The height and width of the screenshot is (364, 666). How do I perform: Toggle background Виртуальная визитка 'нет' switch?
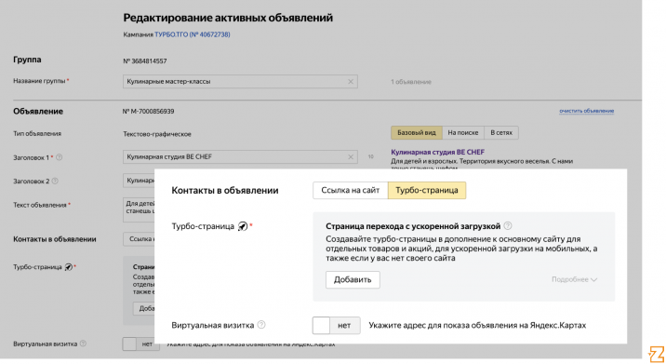[140, 344]
